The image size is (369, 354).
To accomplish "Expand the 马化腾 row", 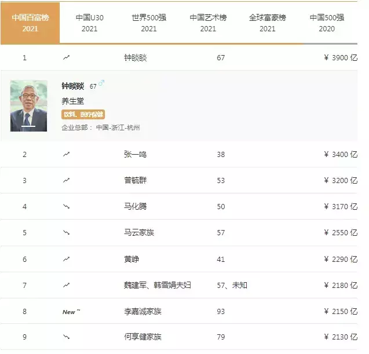I will (179, 207).
